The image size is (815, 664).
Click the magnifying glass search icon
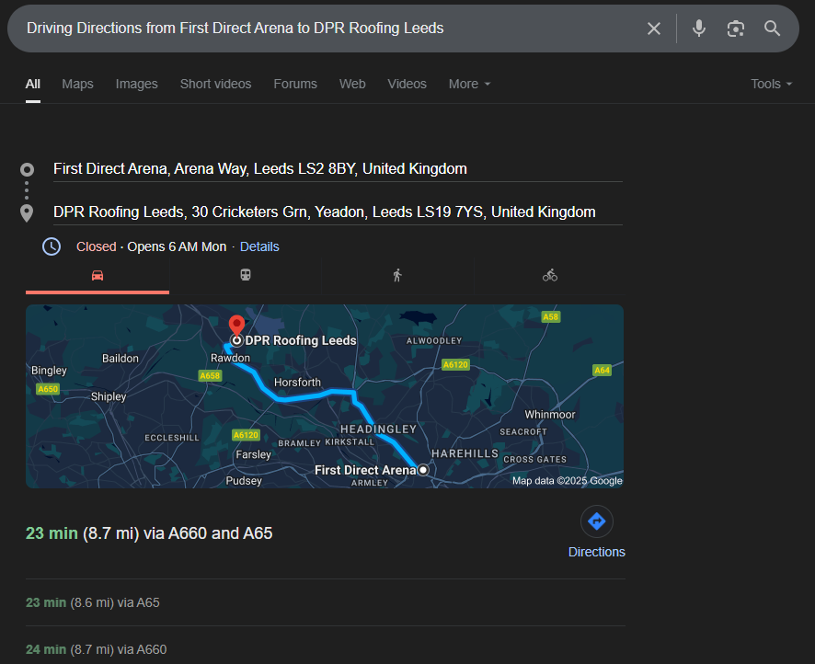(772, 29)
